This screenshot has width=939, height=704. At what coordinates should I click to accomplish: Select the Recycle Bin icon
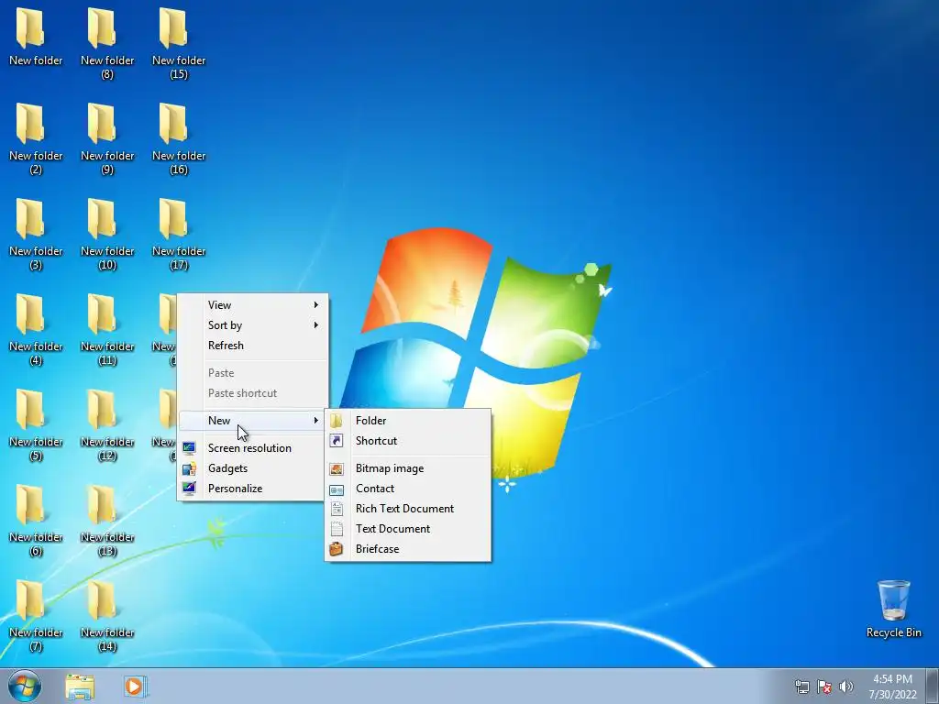[x=893, y=609]
